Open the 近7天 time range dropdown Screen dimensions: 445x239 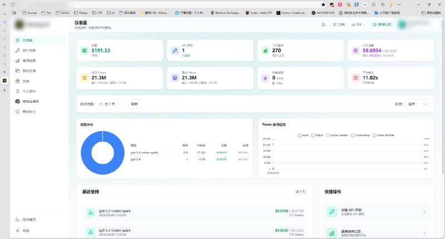(110, 104)
